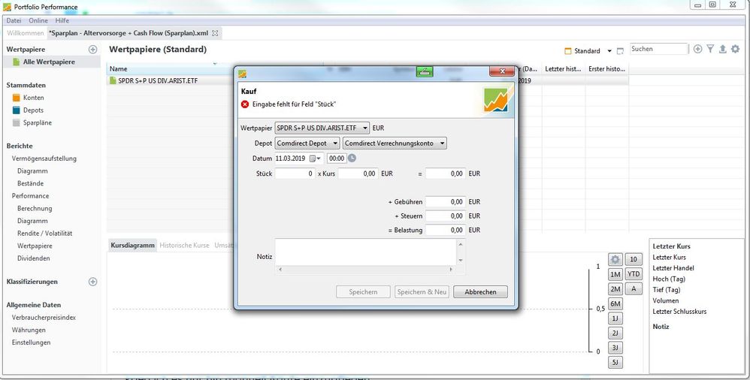Expand the Comdirect Depot dropdown
The height and width of the screenshot is (380, 750).
(x=307, y=143)
